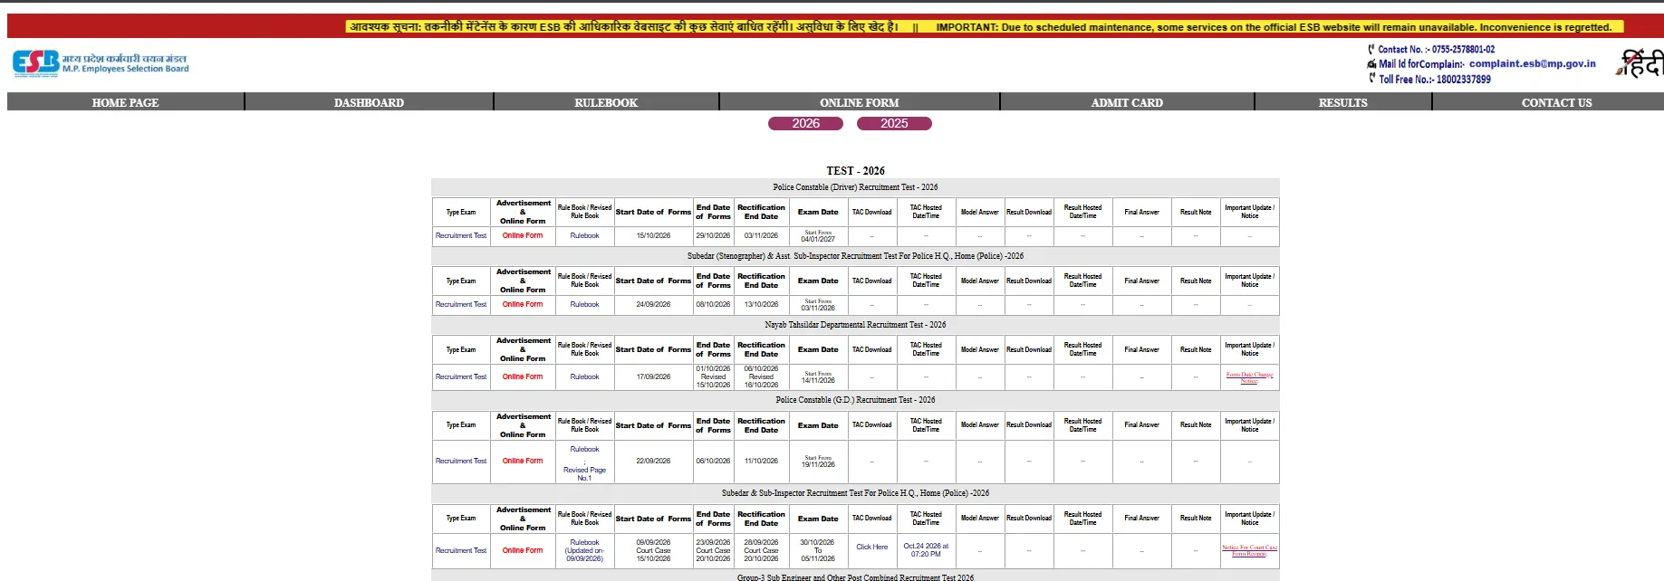The width and height of the screenshot is (1664, 581).
Task: Click the ESB M.P. Employees Selection Board logo
Action: pyautogui.click(x=101, y=63)
